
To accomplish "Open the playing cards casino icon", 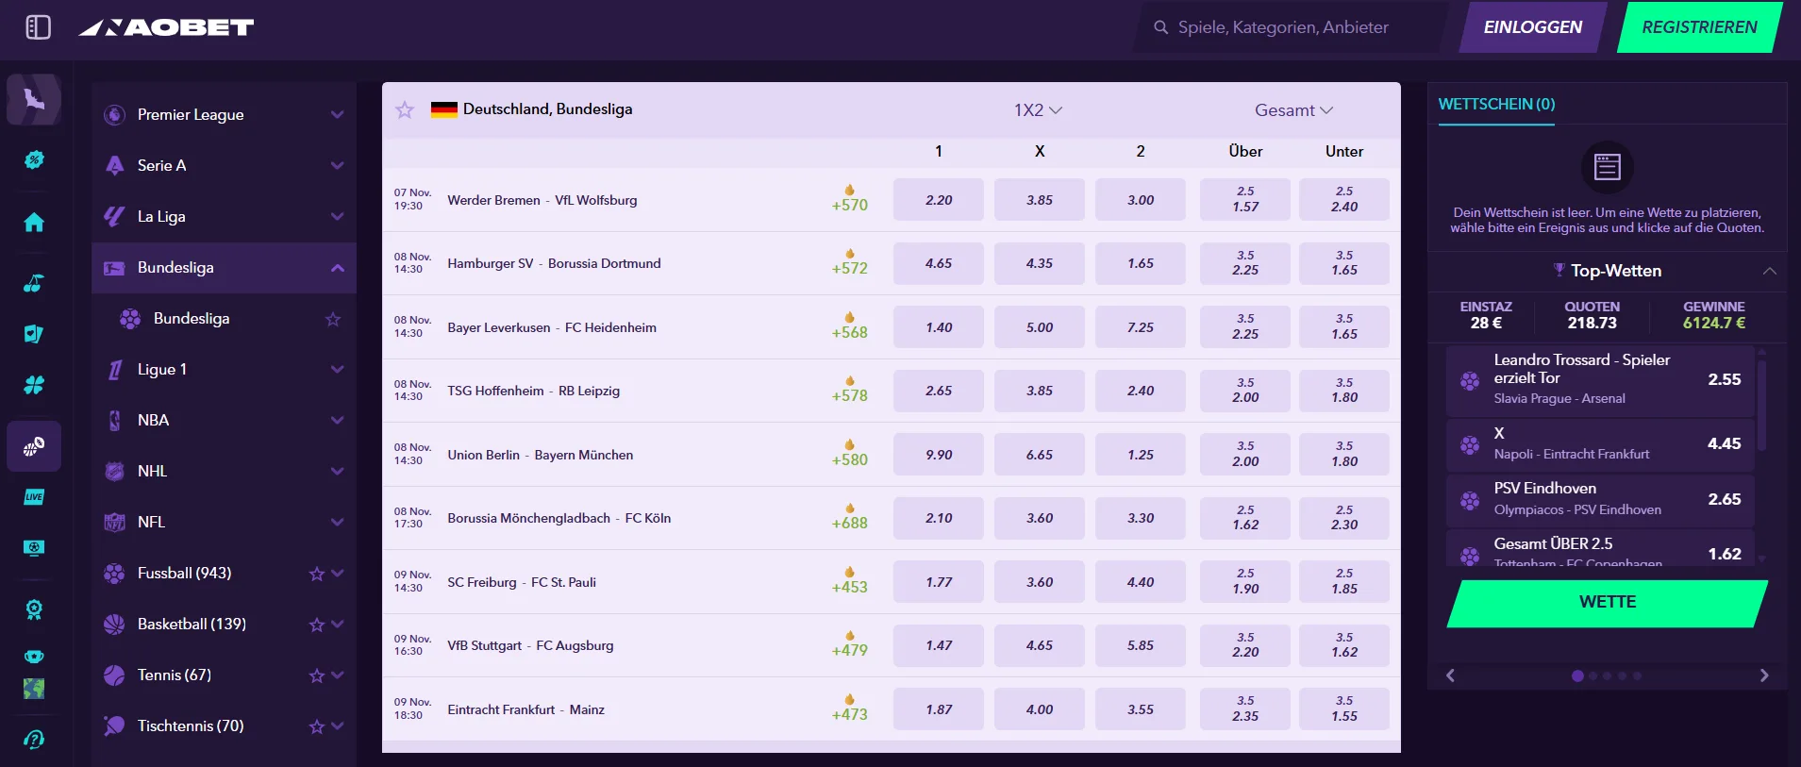I will coord(34,334).
